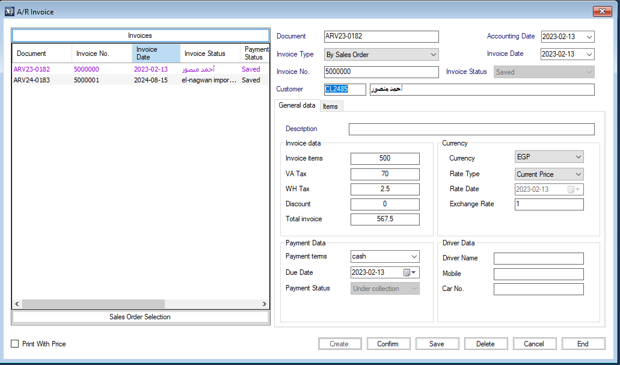
Task: Click the Car No. field
Action: 539,289
